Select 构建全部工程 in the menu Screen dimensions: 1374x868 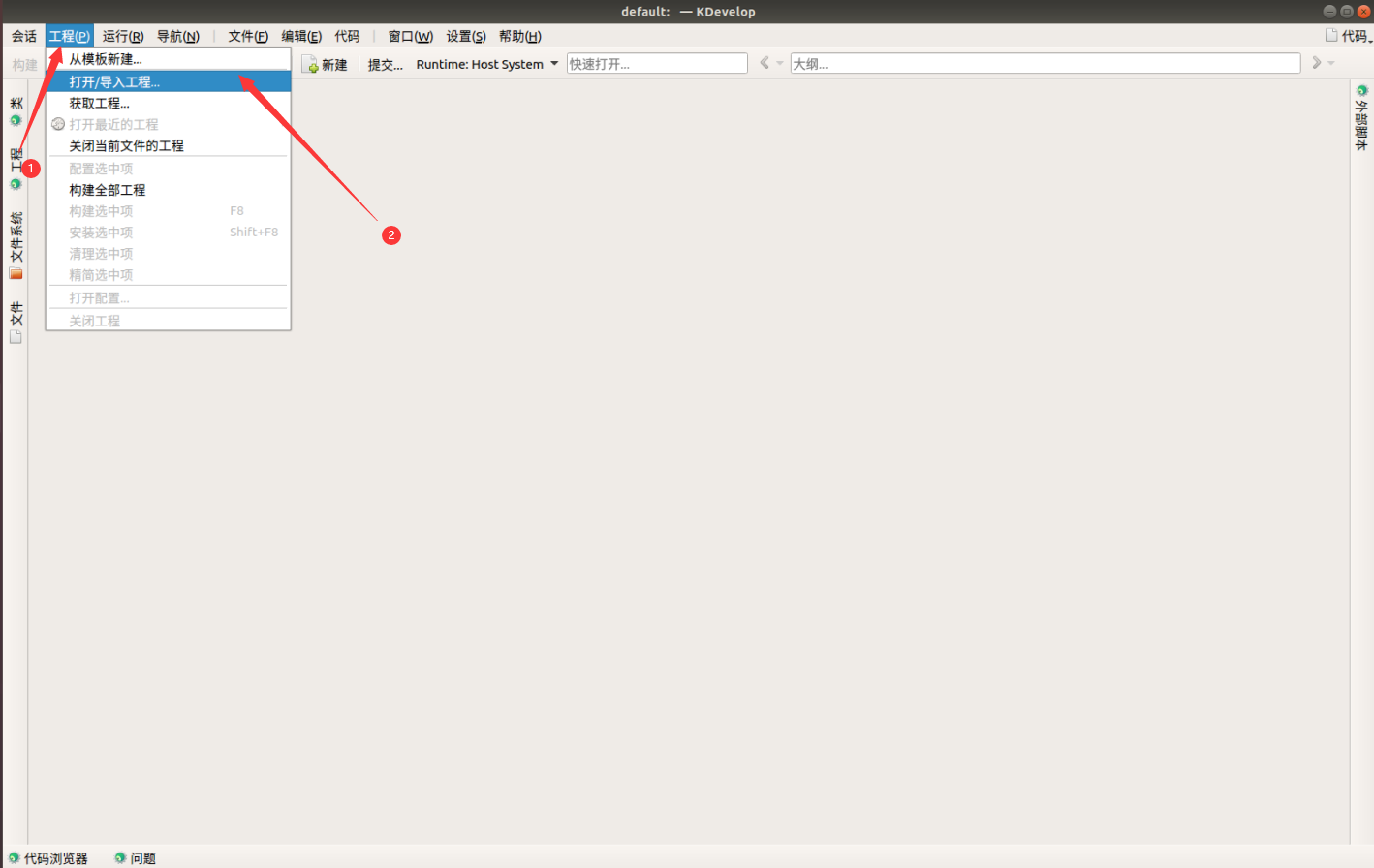coord(169,190)
